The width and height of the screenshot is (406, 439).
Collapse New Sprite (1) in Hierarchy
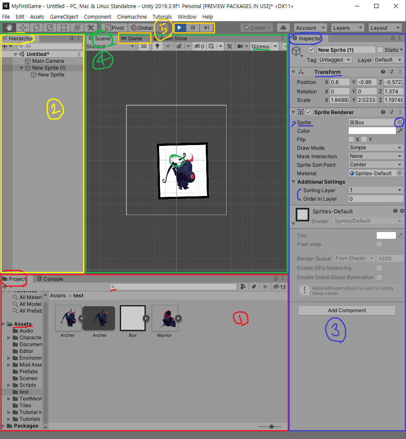(21, 68)
